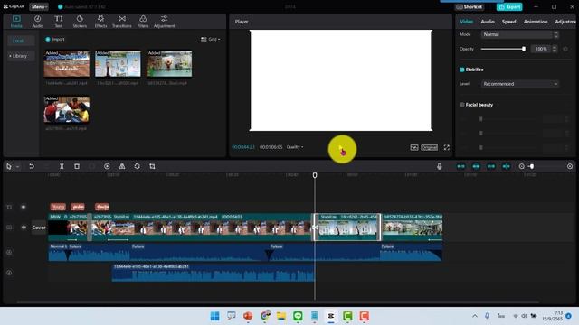Open PowerPoint from the Windows taskbar
The width and height of the screenshot is (579, 325).
(248, 316)
